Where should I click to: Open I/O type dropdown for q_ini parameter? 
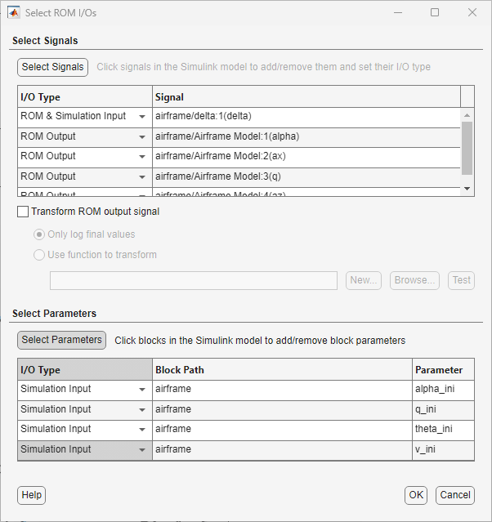coord(142,410)
